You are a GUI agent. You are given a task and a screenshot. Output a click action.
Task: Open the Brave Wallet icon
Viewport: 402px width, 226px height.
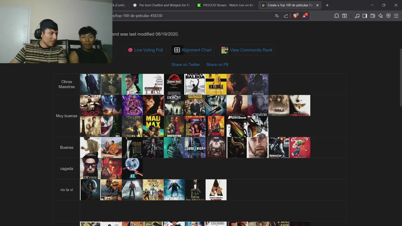click(373, 16)
